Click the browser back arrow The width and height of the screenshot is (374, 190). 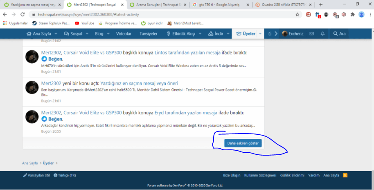click(5, 15)
